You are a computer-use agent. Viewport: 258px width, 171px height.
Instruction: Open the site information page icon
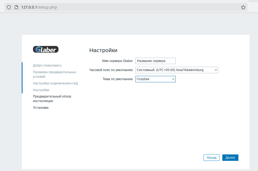point(16,7)
